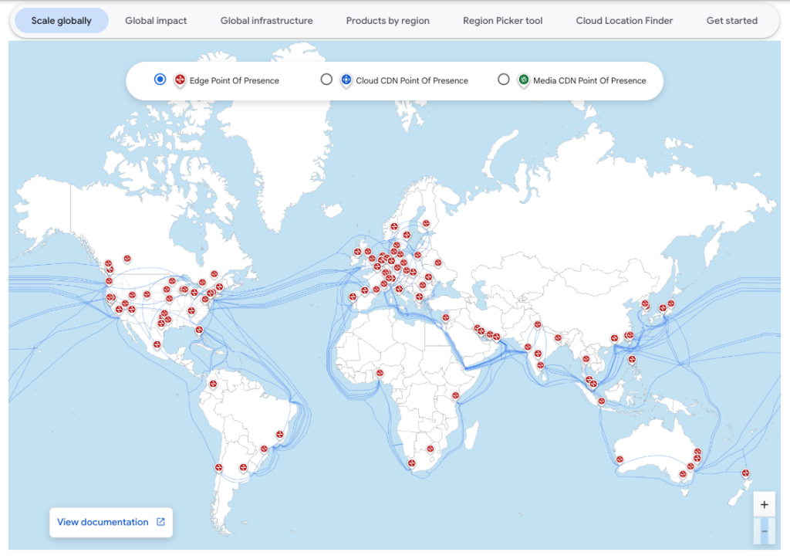Go to the Get started tab

point(731,21)
